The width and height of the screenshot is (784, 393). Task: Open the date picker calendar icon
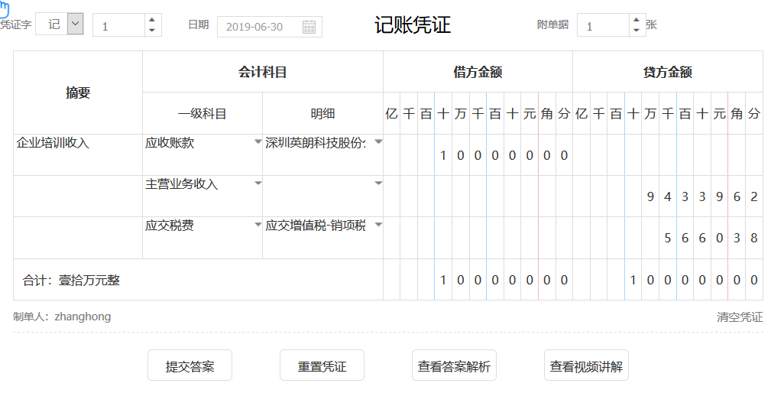tap(309, 27)
